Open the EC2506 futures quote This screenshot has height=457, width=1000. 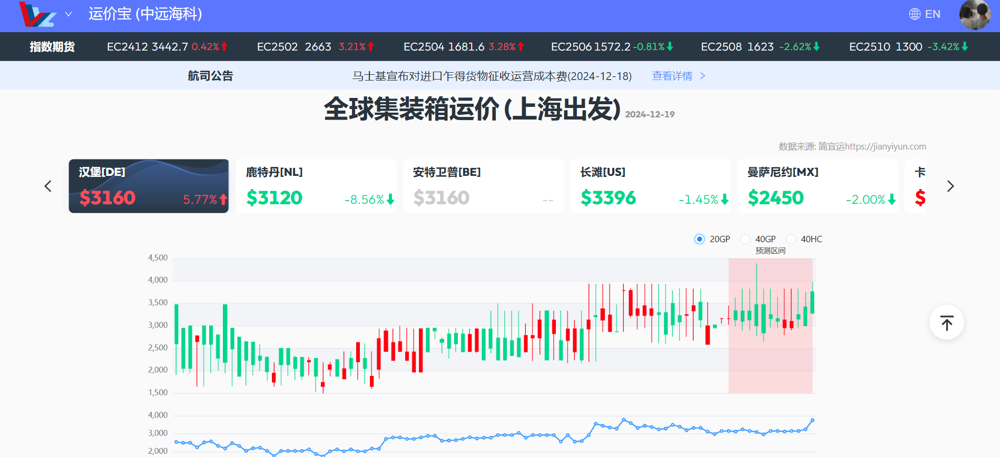pos(612,47)
